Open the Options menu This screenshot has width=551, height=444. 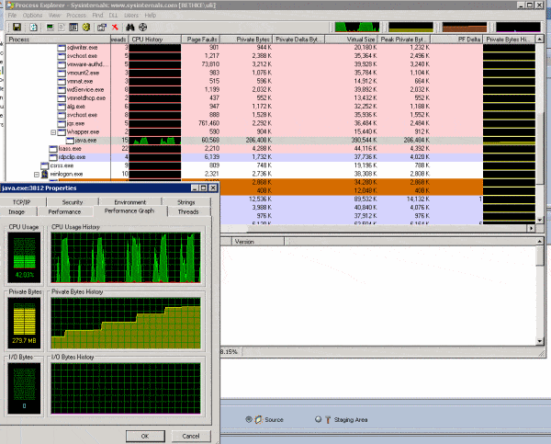[32, 15]
